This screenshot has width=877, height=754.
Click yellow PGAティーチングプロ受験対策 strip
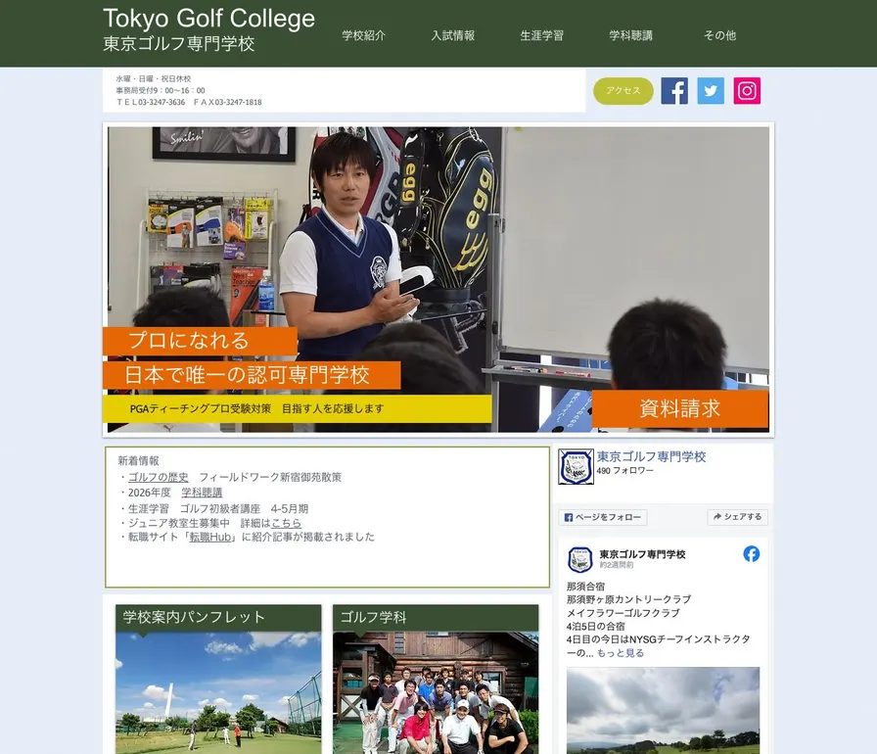297,409
